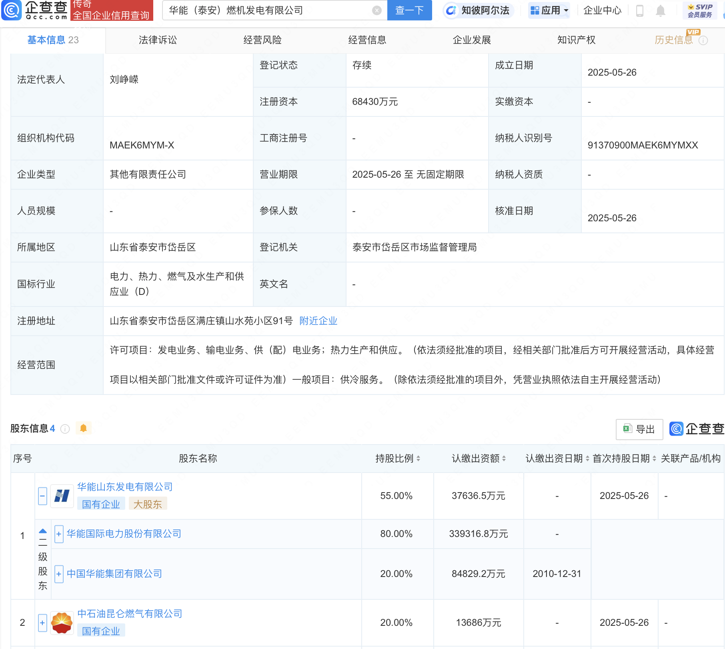Collapse the 二级股东 section arrow

(43, 531)
